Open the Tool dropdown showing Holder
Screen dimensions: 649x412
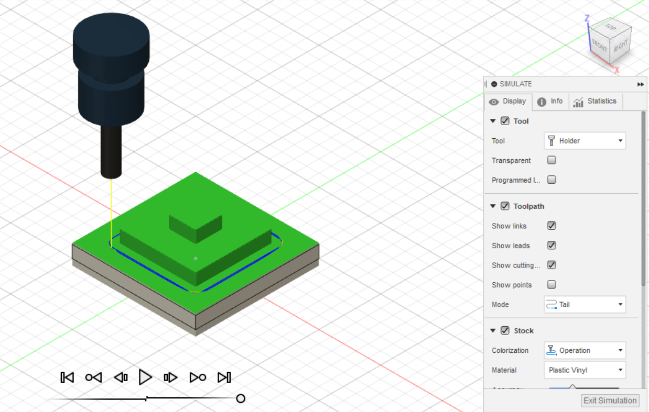click(585, 141)
